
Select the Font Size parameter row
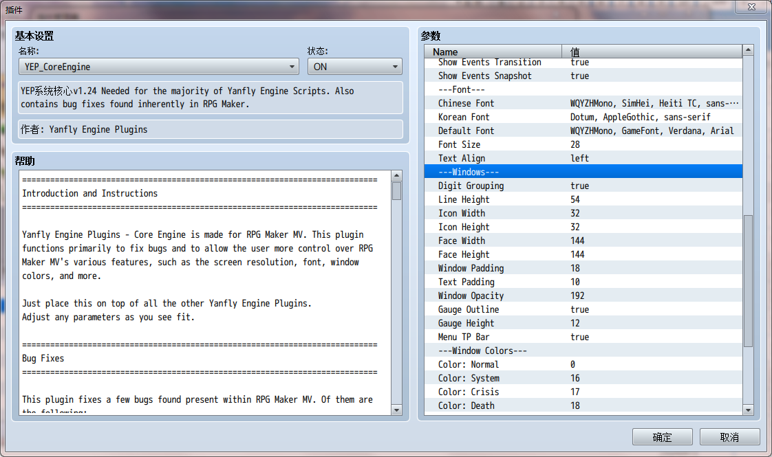583,144
